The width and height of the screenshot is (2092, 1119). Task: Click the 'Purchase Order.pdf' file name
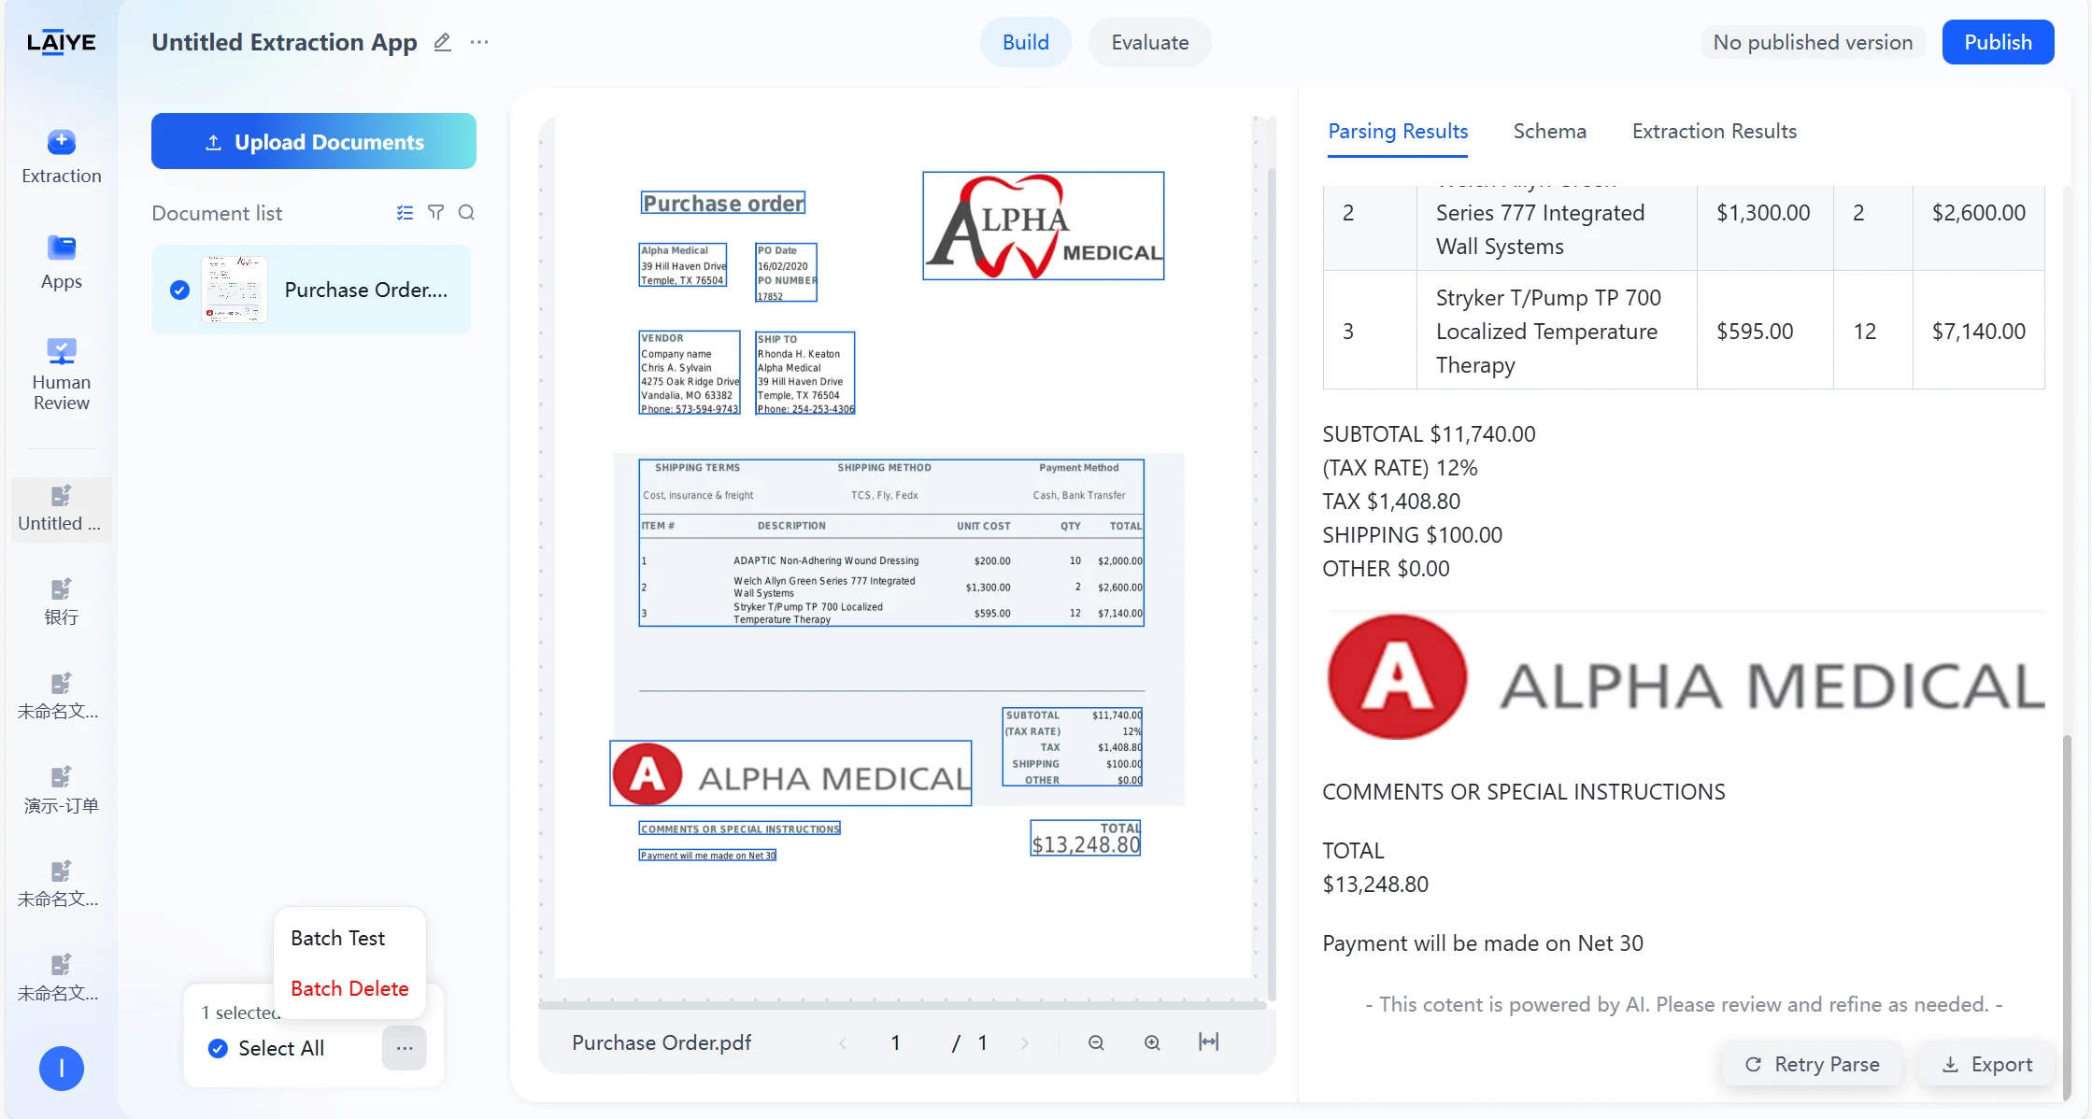click(x=662, y=1043)
